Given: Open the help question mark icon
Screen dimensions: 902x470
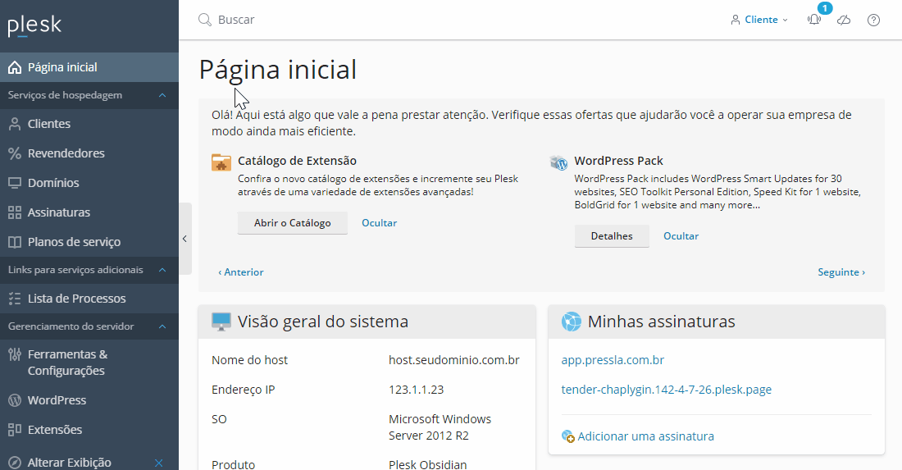Looking at the screenshot, I should pyautogui.click(x=874, y=21).
